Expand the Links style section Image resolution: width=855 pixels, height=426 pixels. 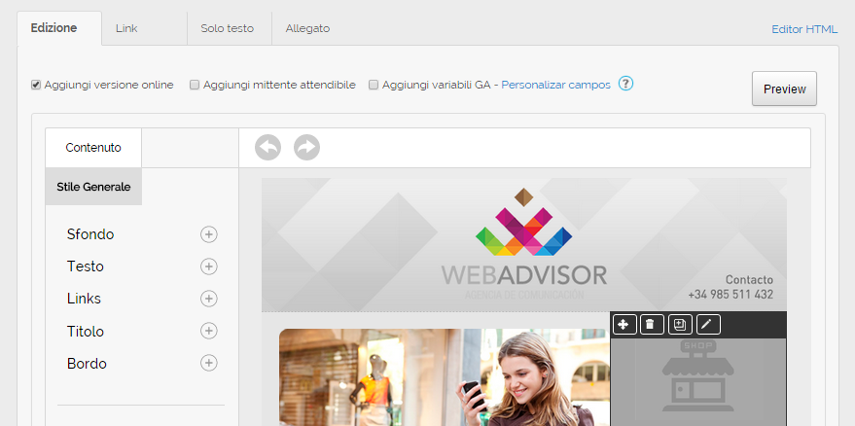click(209, 299)
